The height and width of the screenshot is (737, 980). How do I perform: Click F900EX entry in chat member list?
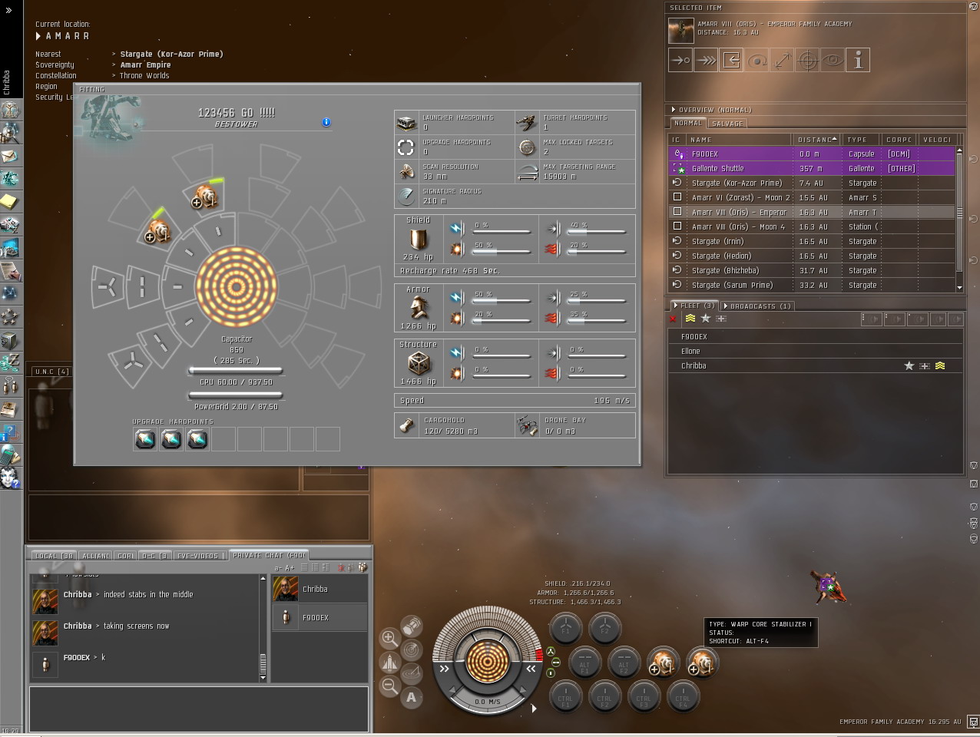click(x=319, y=617)
